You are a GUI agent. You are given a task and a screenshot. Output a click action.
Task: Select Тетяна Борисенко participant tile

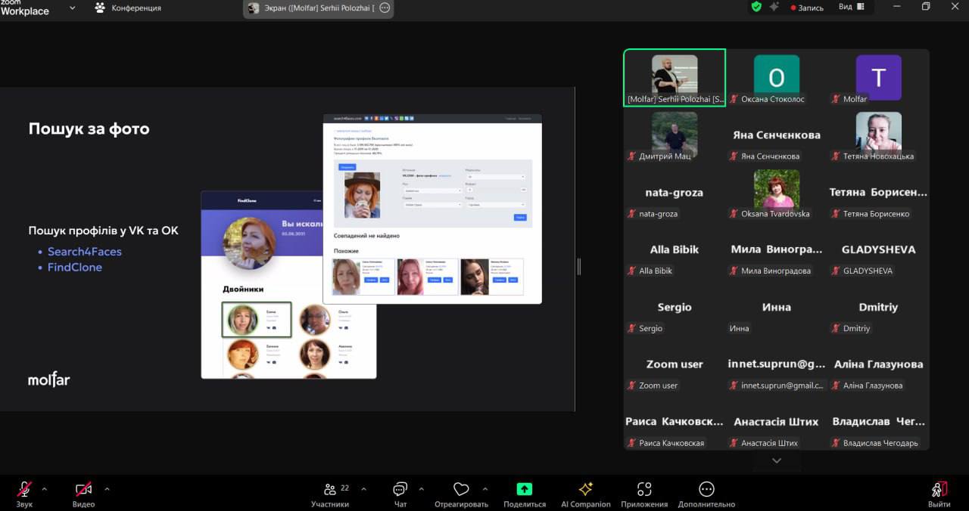[878, 193]
